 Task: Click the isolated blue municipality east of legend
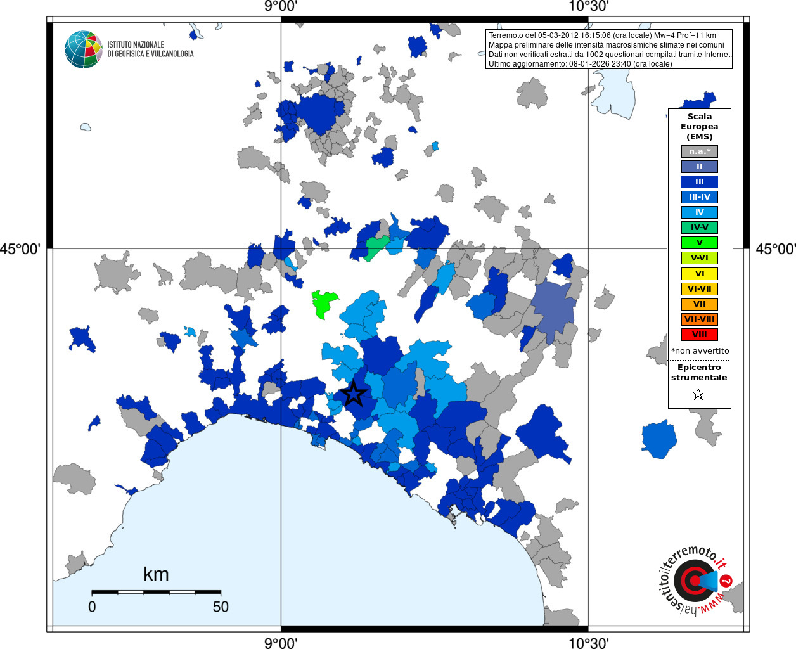point(659,439)
